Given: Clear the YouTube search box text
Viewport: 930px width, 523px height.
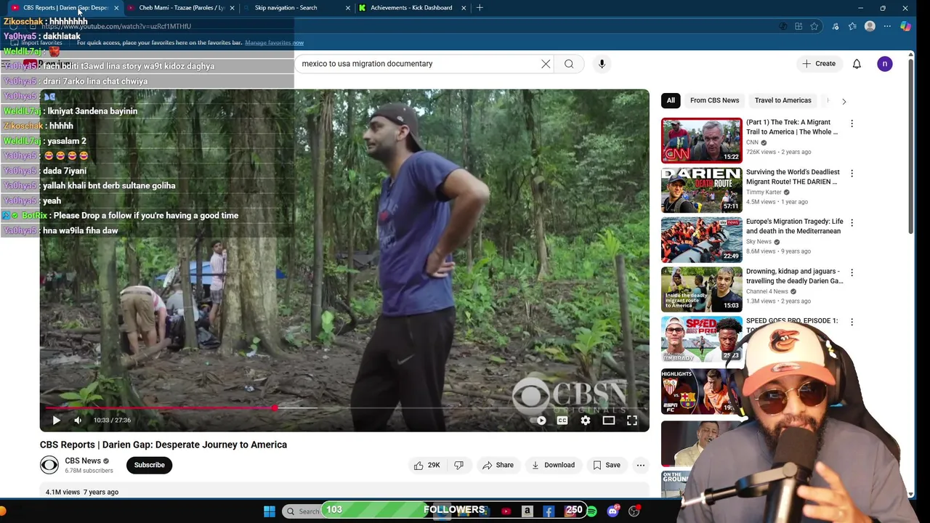Looking at the screenshot, I should click(546, 64).
